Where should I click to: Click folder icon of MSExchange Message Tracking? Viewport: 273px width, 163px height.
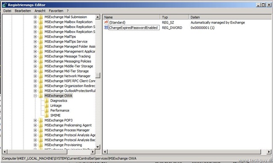point(41,56)
